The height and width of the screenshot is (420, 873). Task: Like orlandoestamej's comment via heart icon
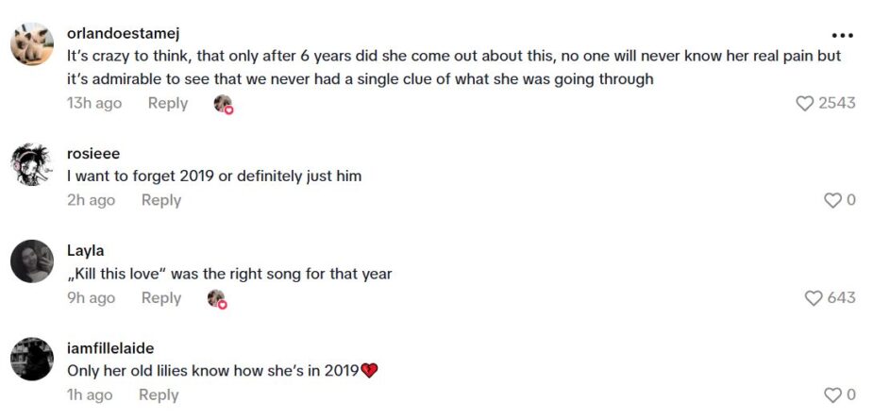click(805, 103)
